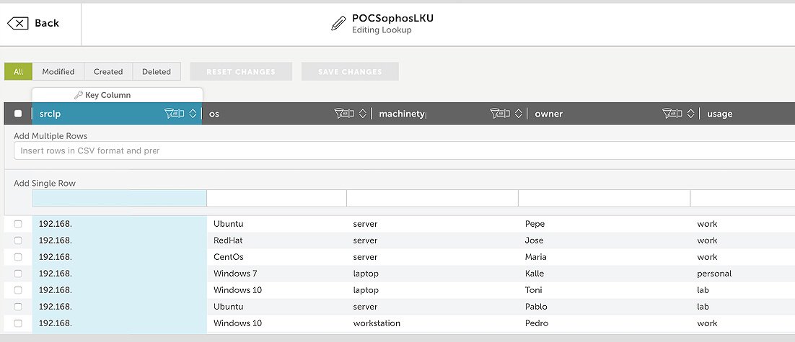Switch to the Modified tab
This screenshot has width=795, height=342.
click(x=58, y=72)
